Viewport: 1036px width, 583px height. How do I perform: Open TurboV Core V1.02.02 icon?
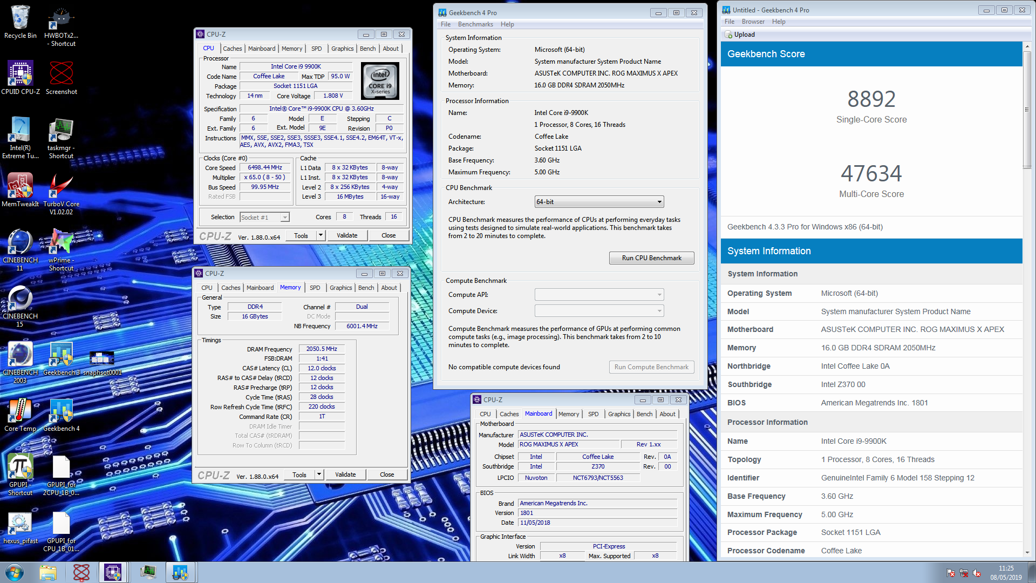(61, 194)
